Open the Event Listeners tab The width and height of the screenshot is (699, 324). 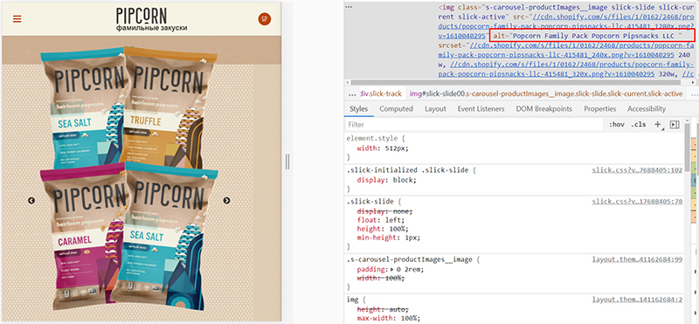click(x=481, y=109)
